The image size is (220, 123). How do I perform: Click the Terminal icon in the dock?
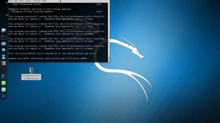3,37
